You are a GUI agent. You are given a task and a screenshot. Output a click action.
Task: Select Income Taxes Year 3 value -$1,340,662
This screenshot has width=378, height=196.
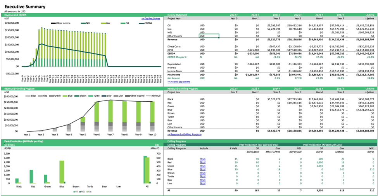[295, 71]
